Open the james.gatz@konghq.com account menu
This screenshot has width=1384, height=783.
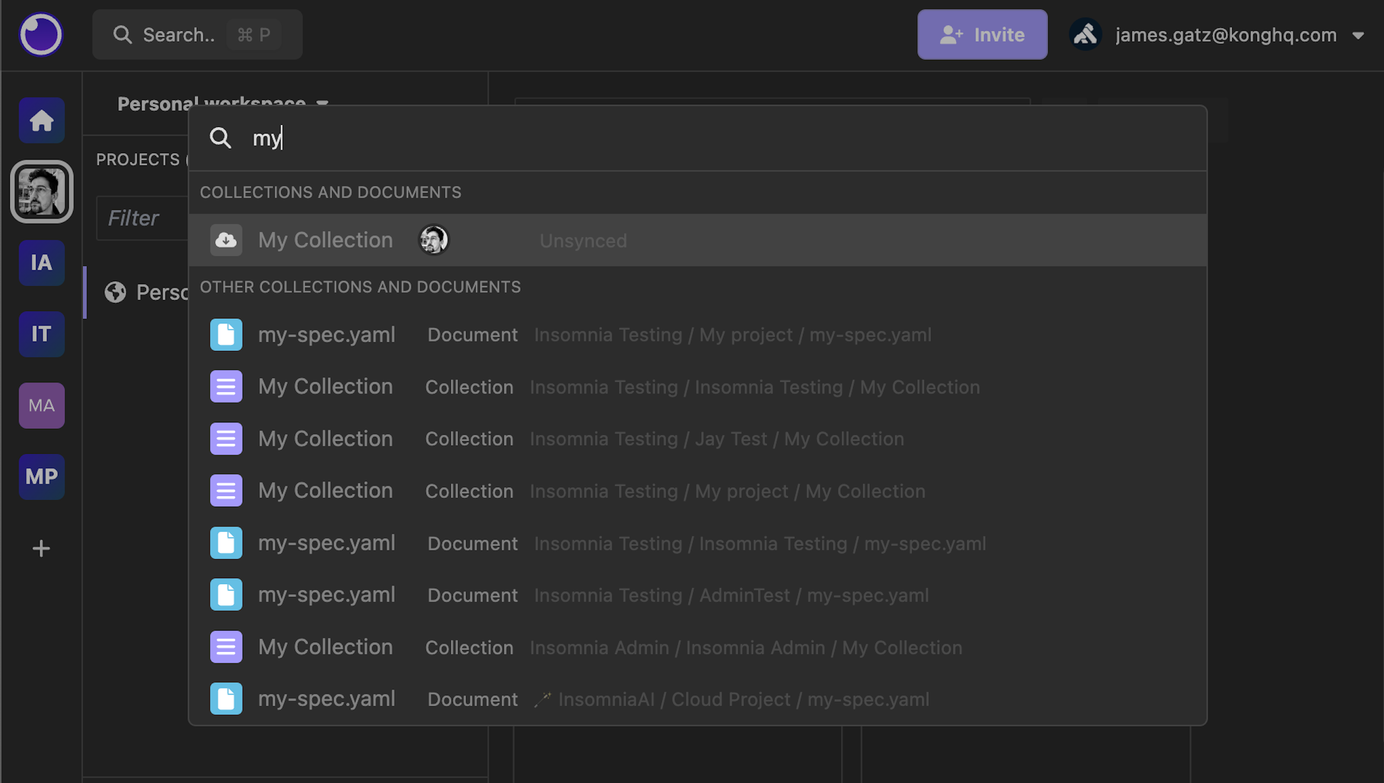tap(1225, 35)
